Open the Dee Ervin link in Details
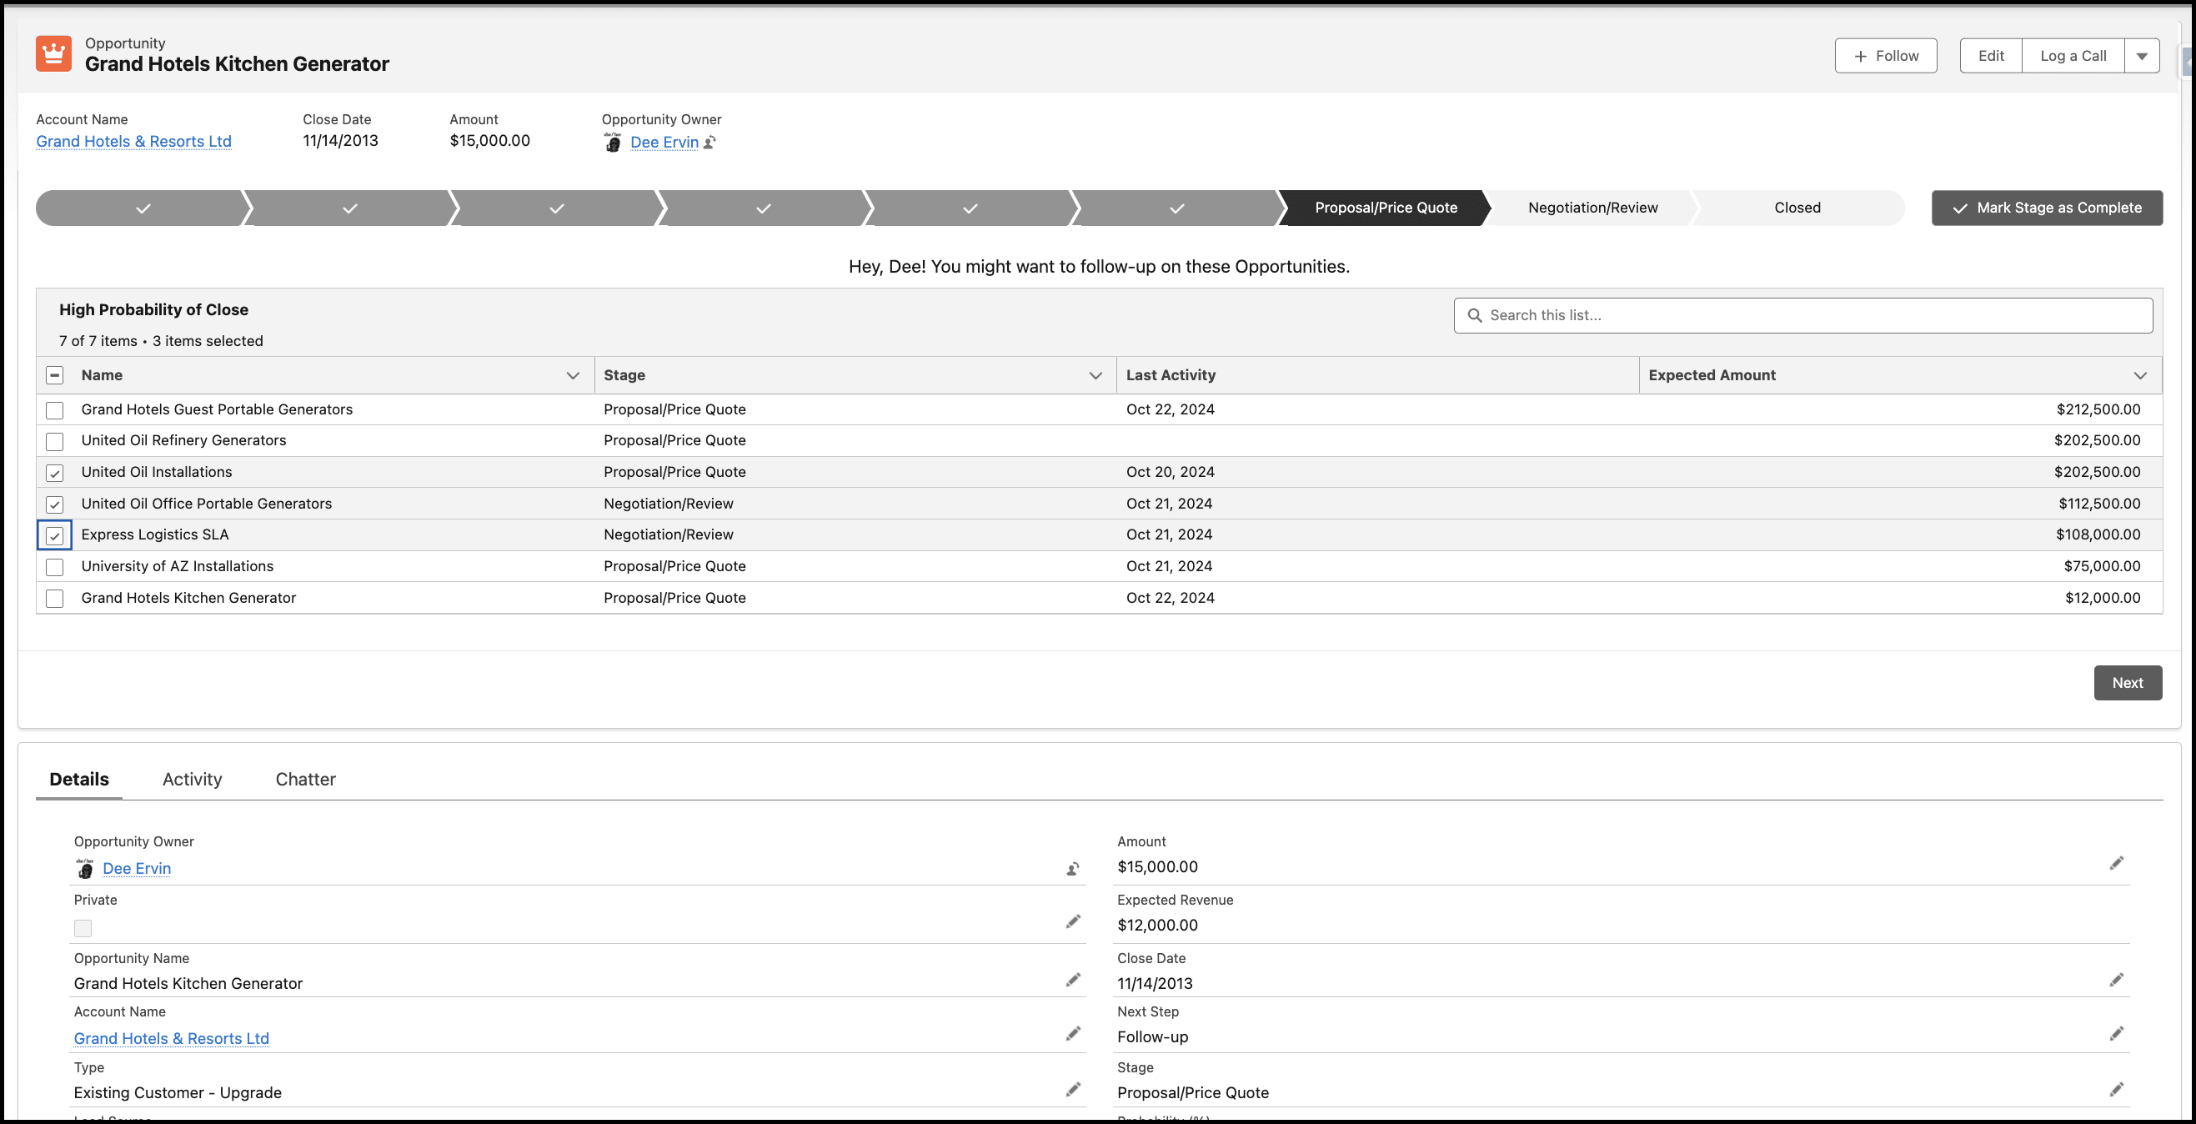 click(x=137, y=868)
